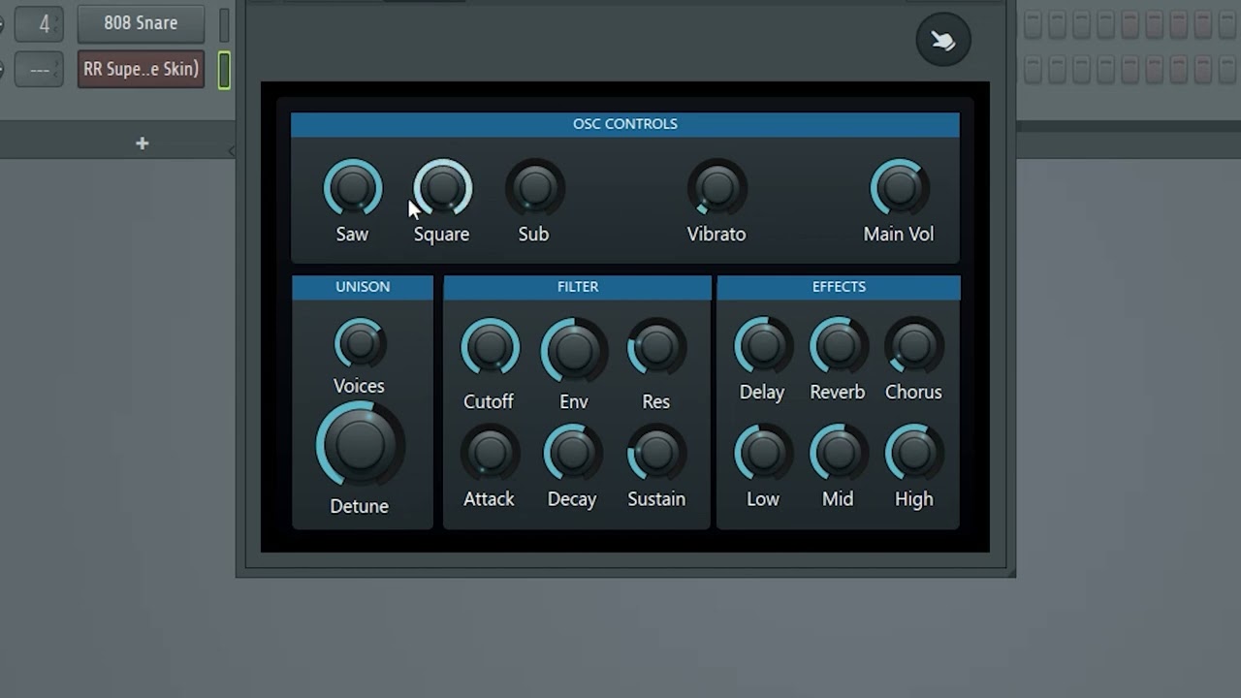
Task: Click the OSC CONTROLS header
Action: (x=625, y=124)
